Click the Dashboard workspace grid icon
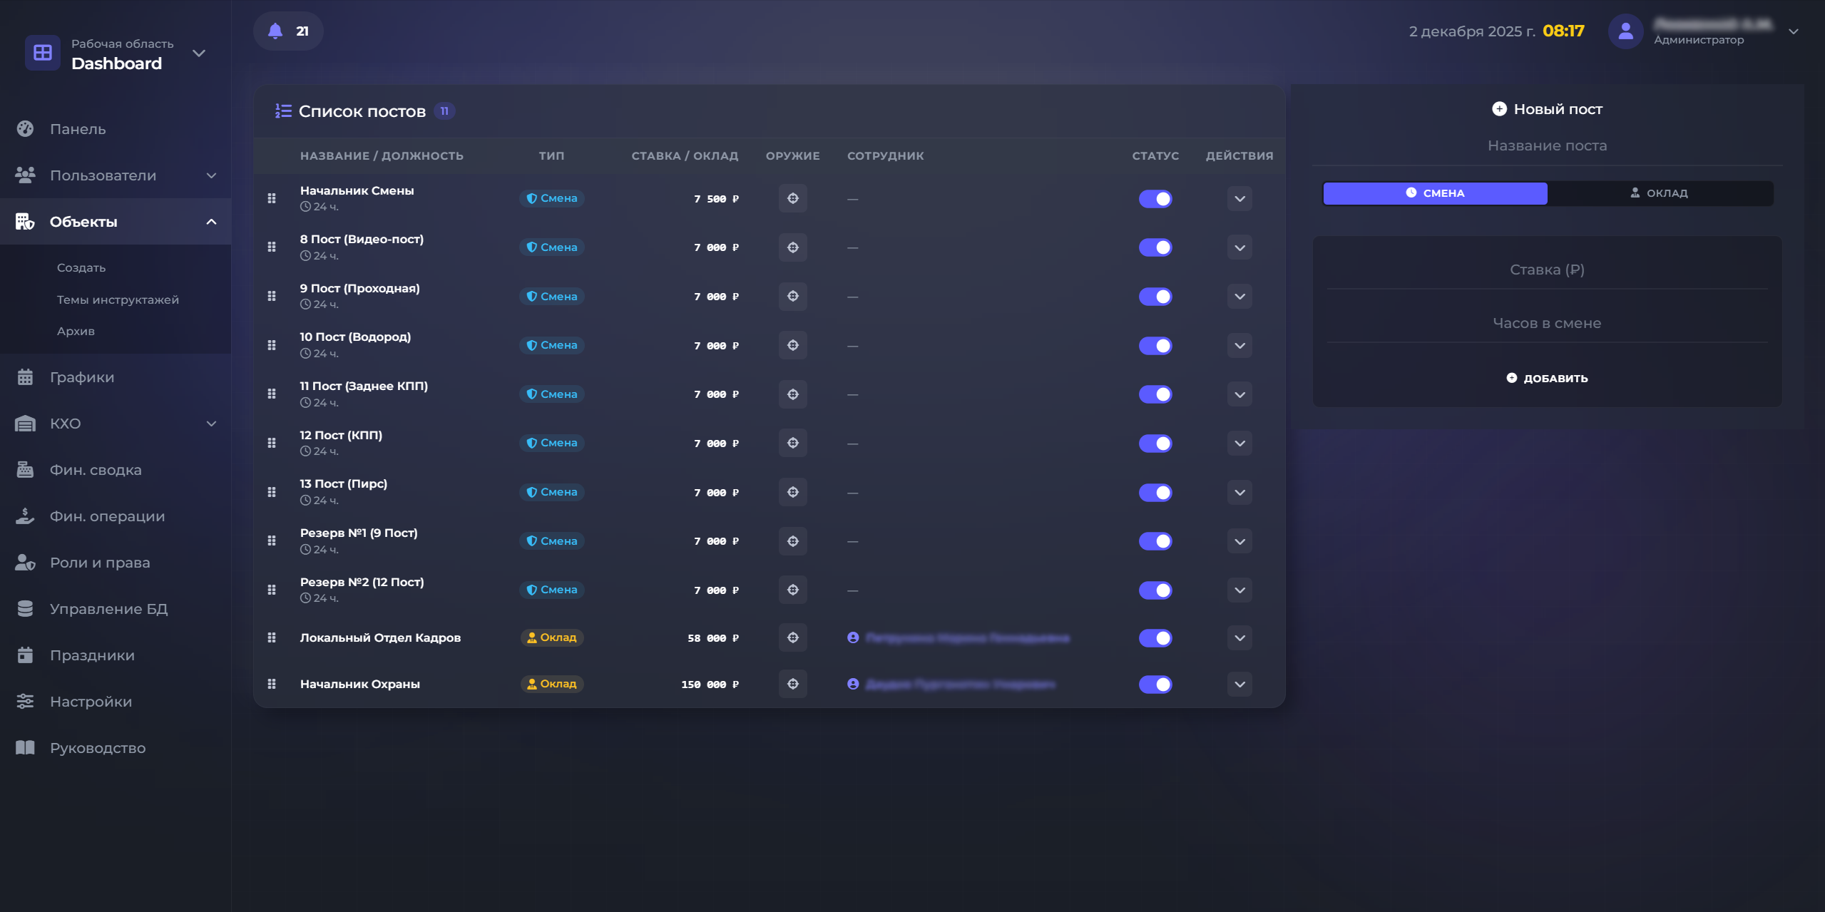Screen dimensions: 1825x912 pyautogui.click(x=43, y=53)
